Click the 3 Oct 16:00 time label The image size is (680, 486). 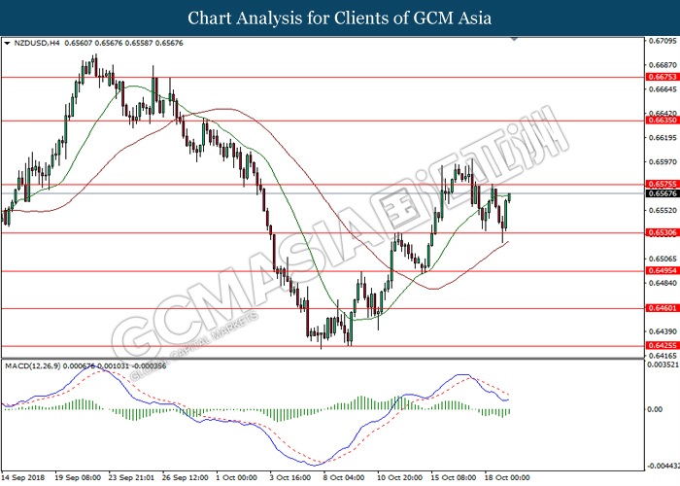(290, 478)
